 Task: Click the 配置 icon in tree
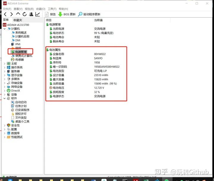pyautogui.click(x=9, y=129)
